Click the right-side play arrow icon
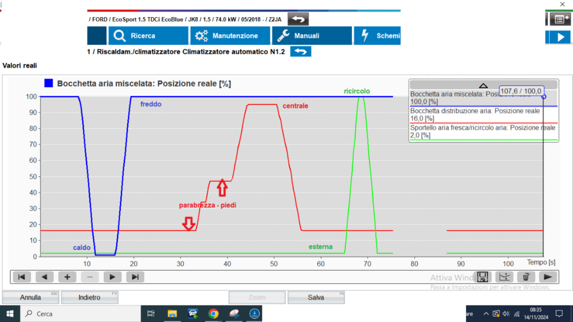 (548, 277)
